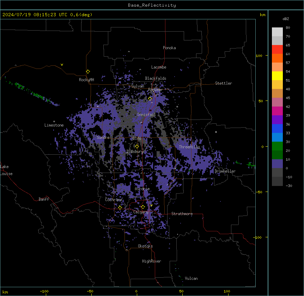304x296 pixels.
Task: Click the yellow diamond marker above RockyMH
Action: point(88,72)
